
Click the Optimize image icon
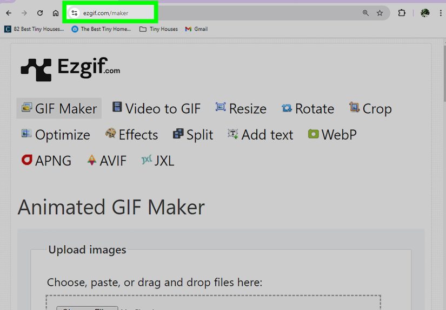(26, 133)
